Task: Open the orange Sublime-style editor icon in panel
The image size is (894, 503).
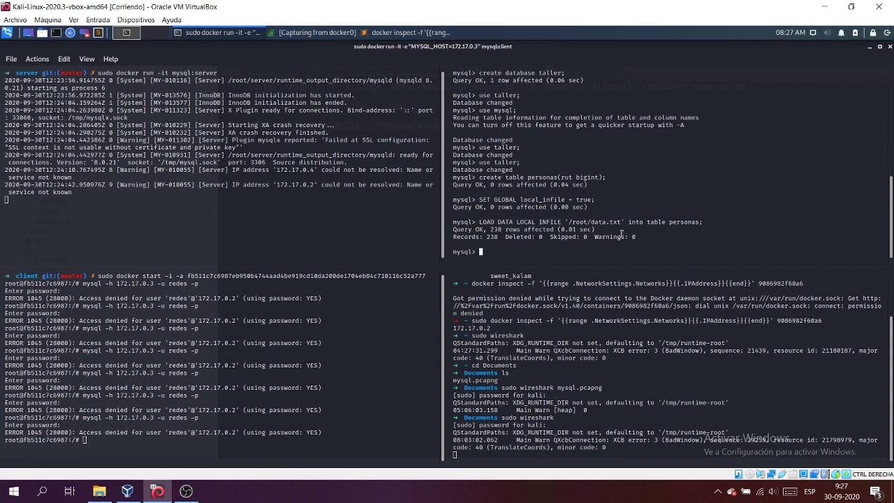Action: [x=98, y=33]
